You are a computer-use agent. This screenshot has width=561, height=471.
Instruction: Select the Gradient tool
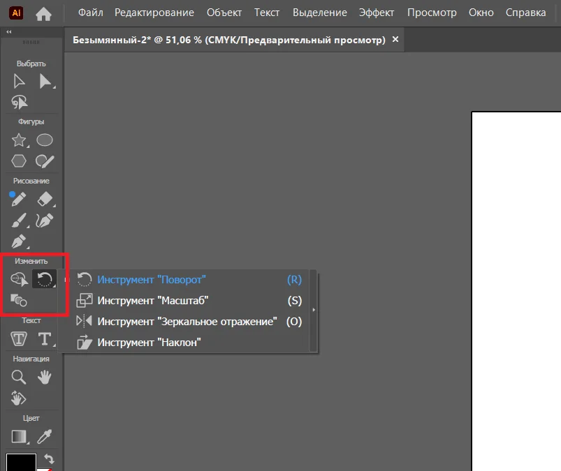point(20,436)
